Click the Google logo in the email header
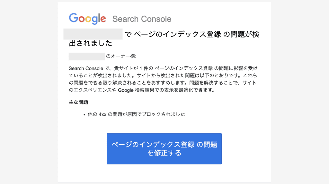This screenshot has width=329, height=184. [87, 19]
